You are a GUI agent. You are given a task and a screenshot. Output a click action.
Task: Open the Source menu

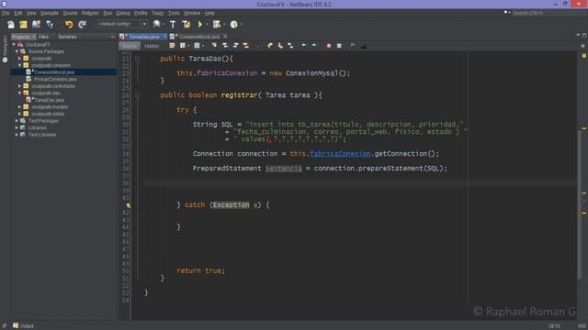[70, 13]
